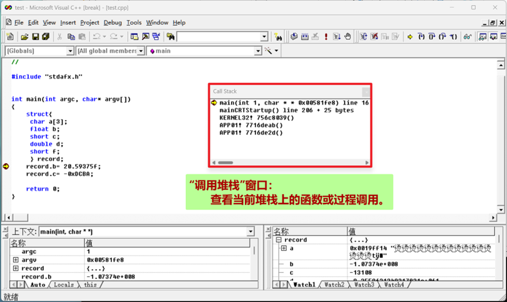Open the File menu
Screen dimensions: 507x302
(x=19, y=23)
